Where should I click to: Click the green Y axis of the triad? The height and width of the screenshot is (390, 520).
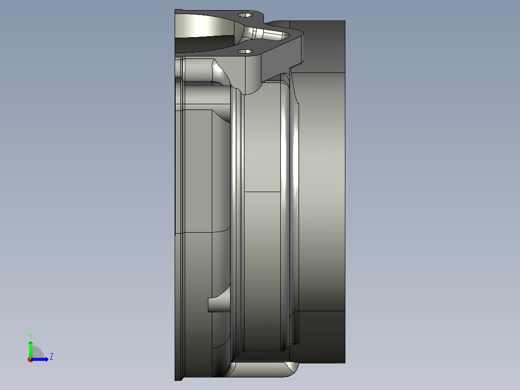coord(30,350)
